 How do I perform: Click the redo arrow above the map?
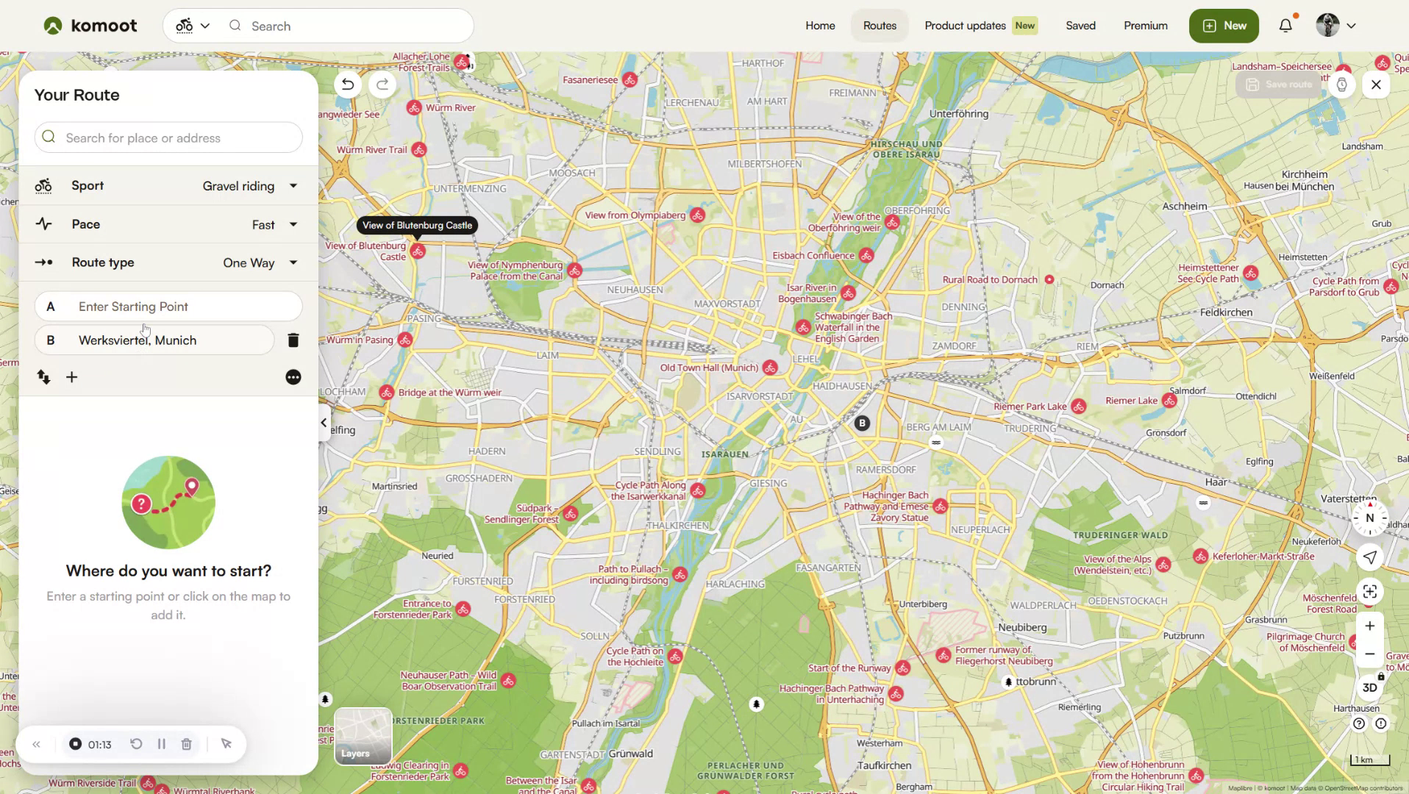click(x=382, y=85)
